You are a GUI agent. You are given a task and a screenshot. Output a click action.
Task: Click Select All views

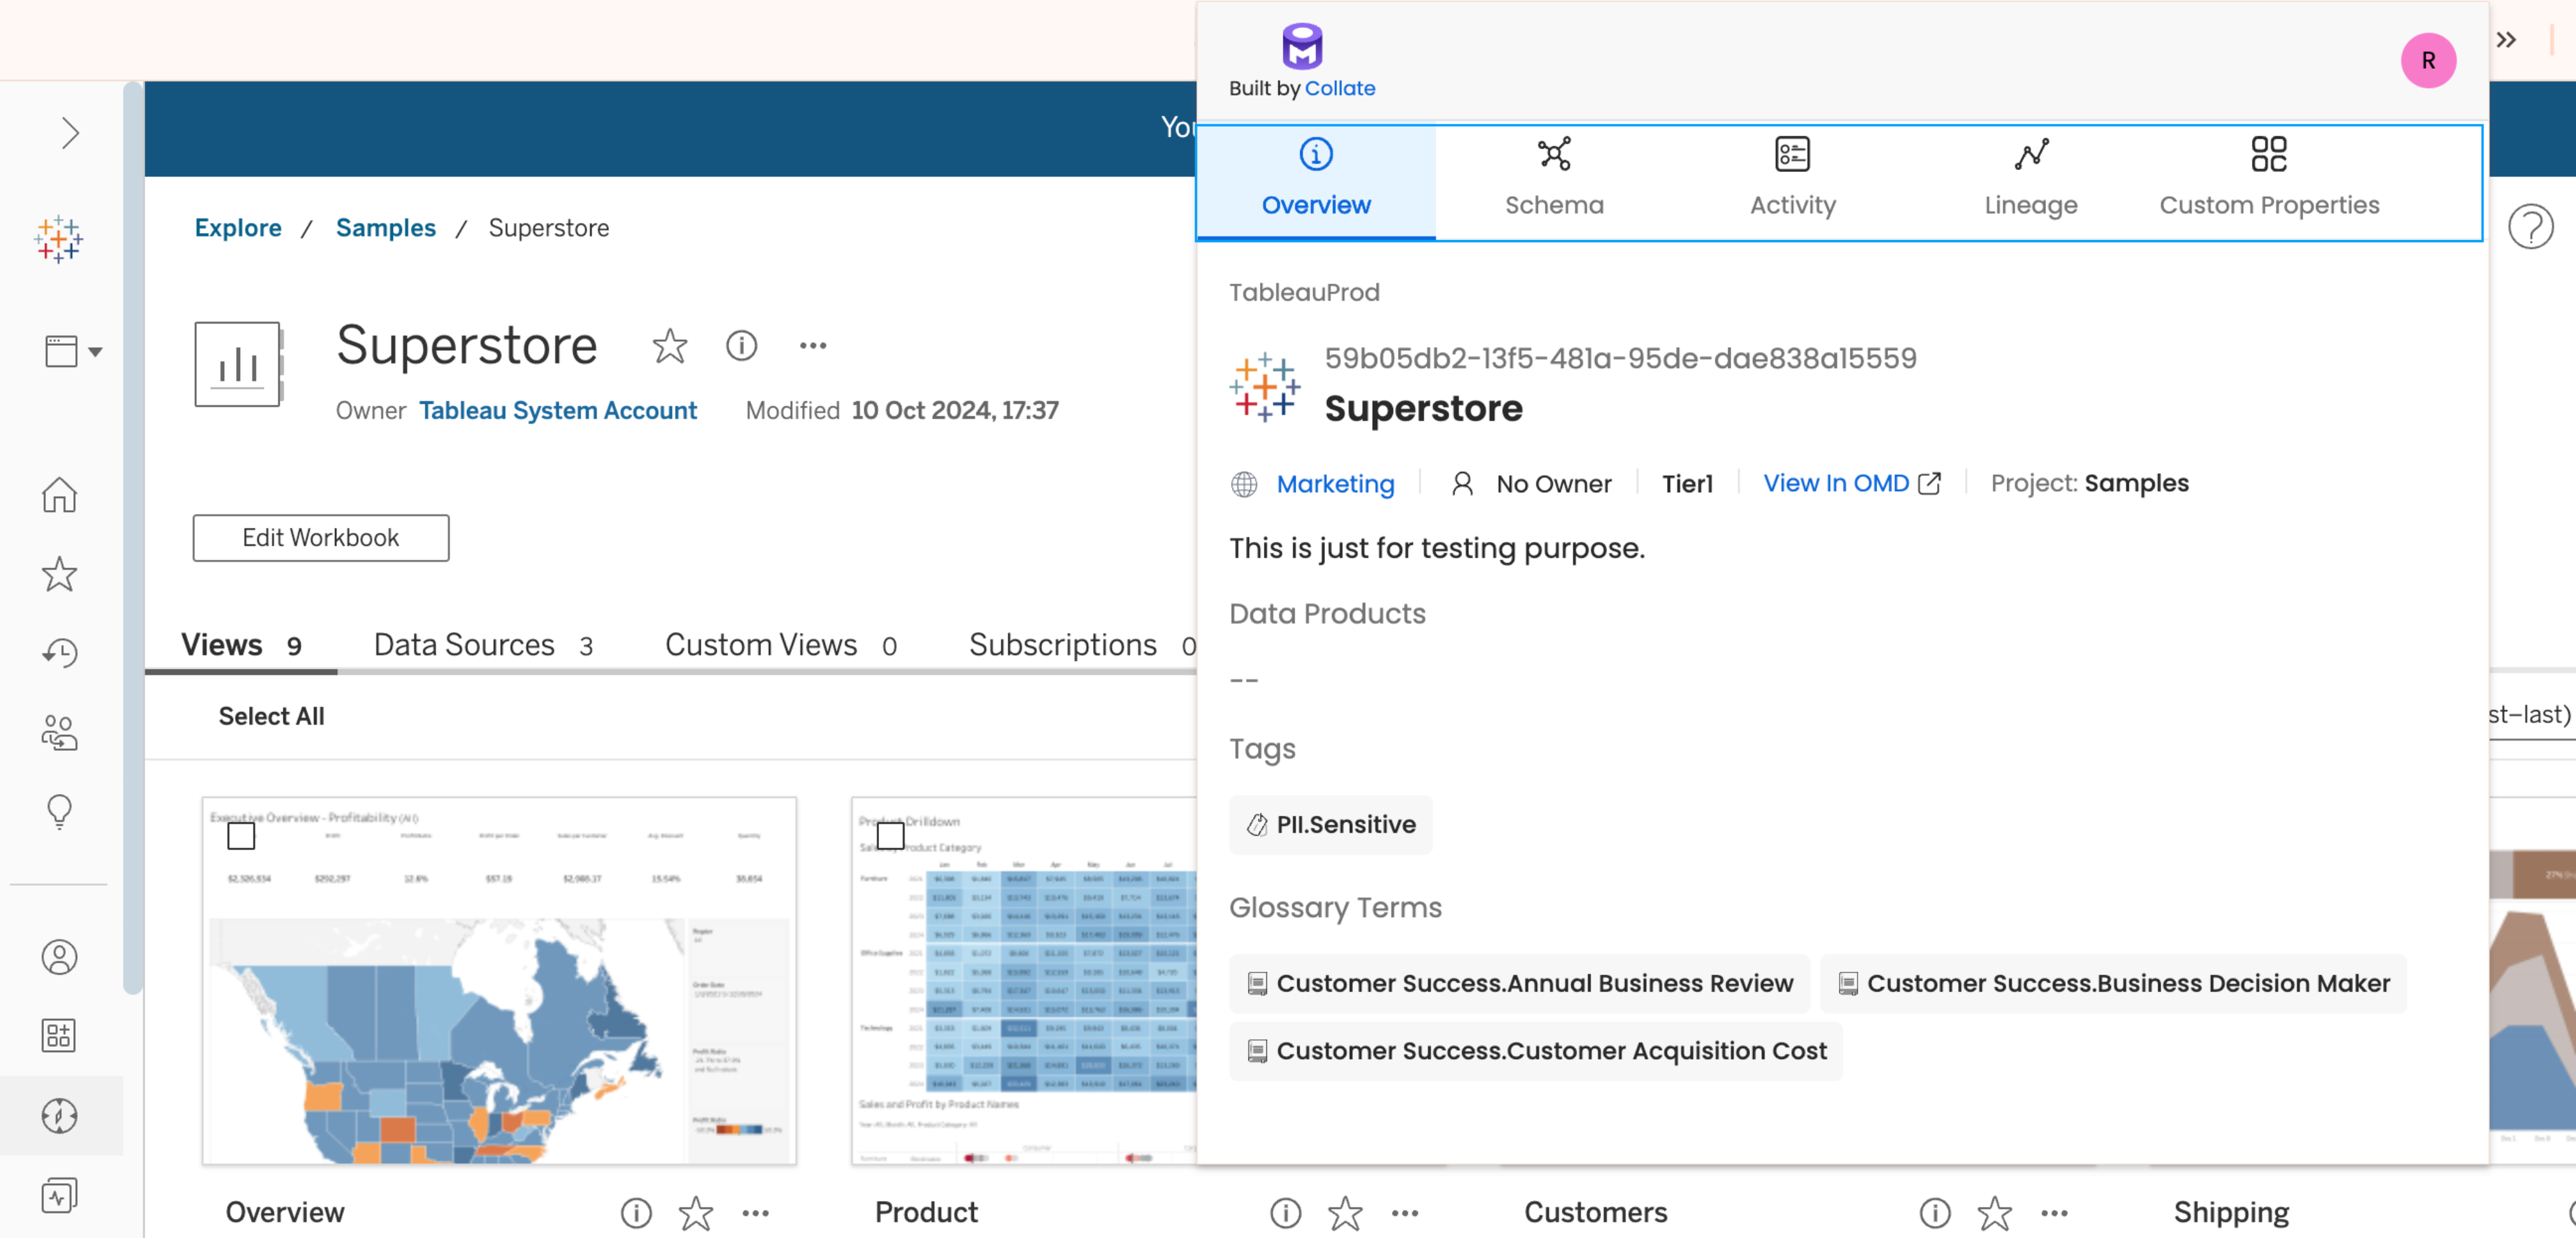click(271, 716)
